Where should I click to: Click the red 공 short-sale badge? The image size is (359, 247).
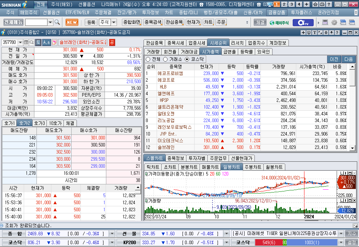112,42
